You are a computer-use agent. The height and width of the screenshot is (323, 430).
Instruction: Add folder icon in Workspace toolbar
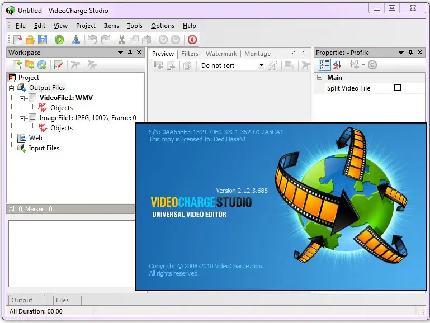coord(30,65)
